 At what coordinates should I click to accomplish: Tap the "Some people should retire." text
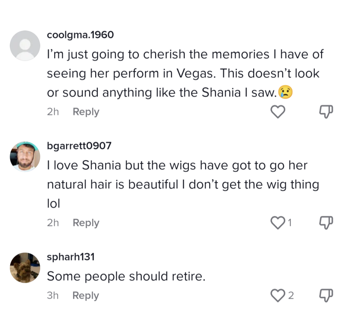point(126,276)
